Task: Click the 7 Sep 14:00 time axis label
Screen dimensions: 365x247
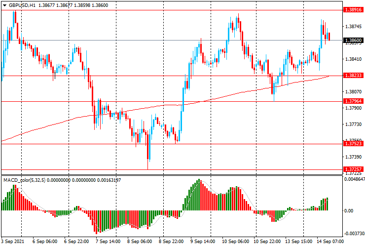Action: coord(108,242)
